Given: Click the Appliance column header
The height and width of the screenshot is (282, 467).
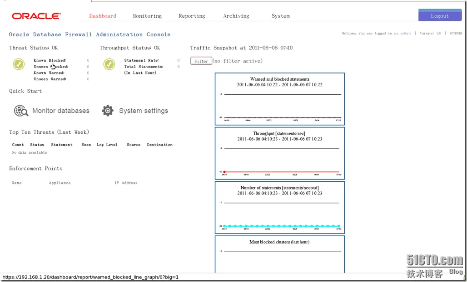Looking at the screenshot, I should point(60,183).
